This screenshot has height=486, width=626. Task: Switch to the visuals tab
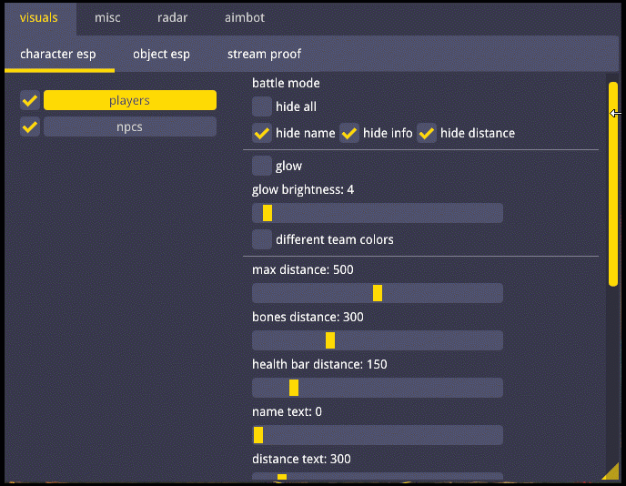pos(39,18)
